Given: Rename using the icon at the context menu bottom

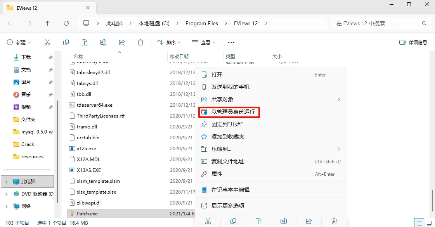Looking at the screenshot, I should [x=284, y=221].
